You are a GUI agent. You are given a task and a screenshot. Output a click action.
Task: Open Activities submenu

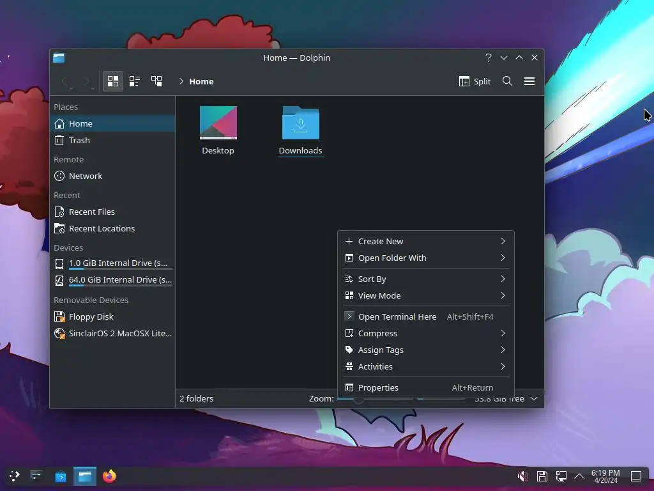coord(425,366)
